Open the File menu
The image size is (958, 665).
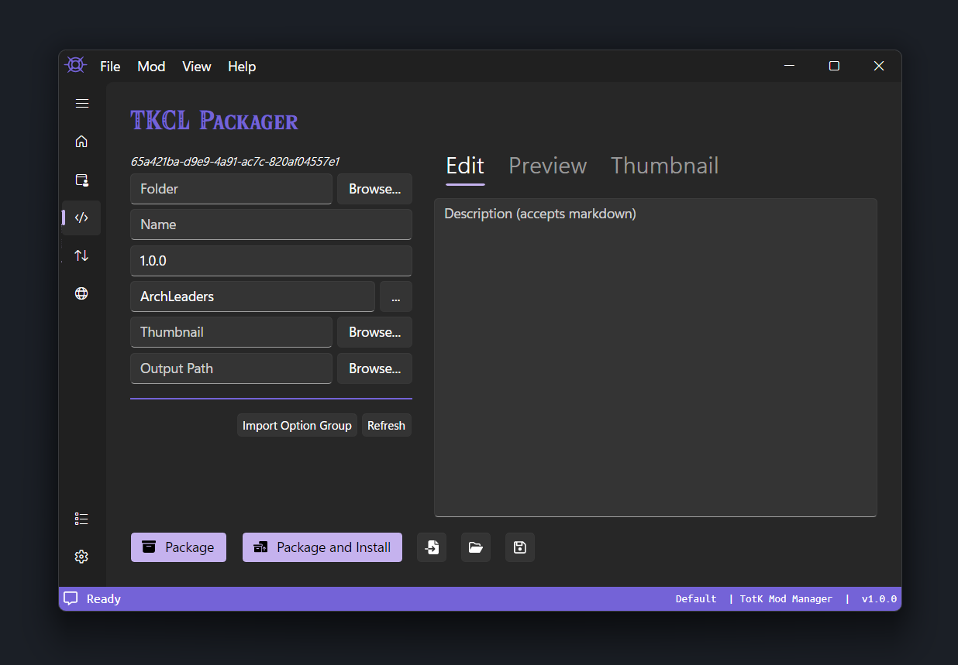(x=110, y=67)
